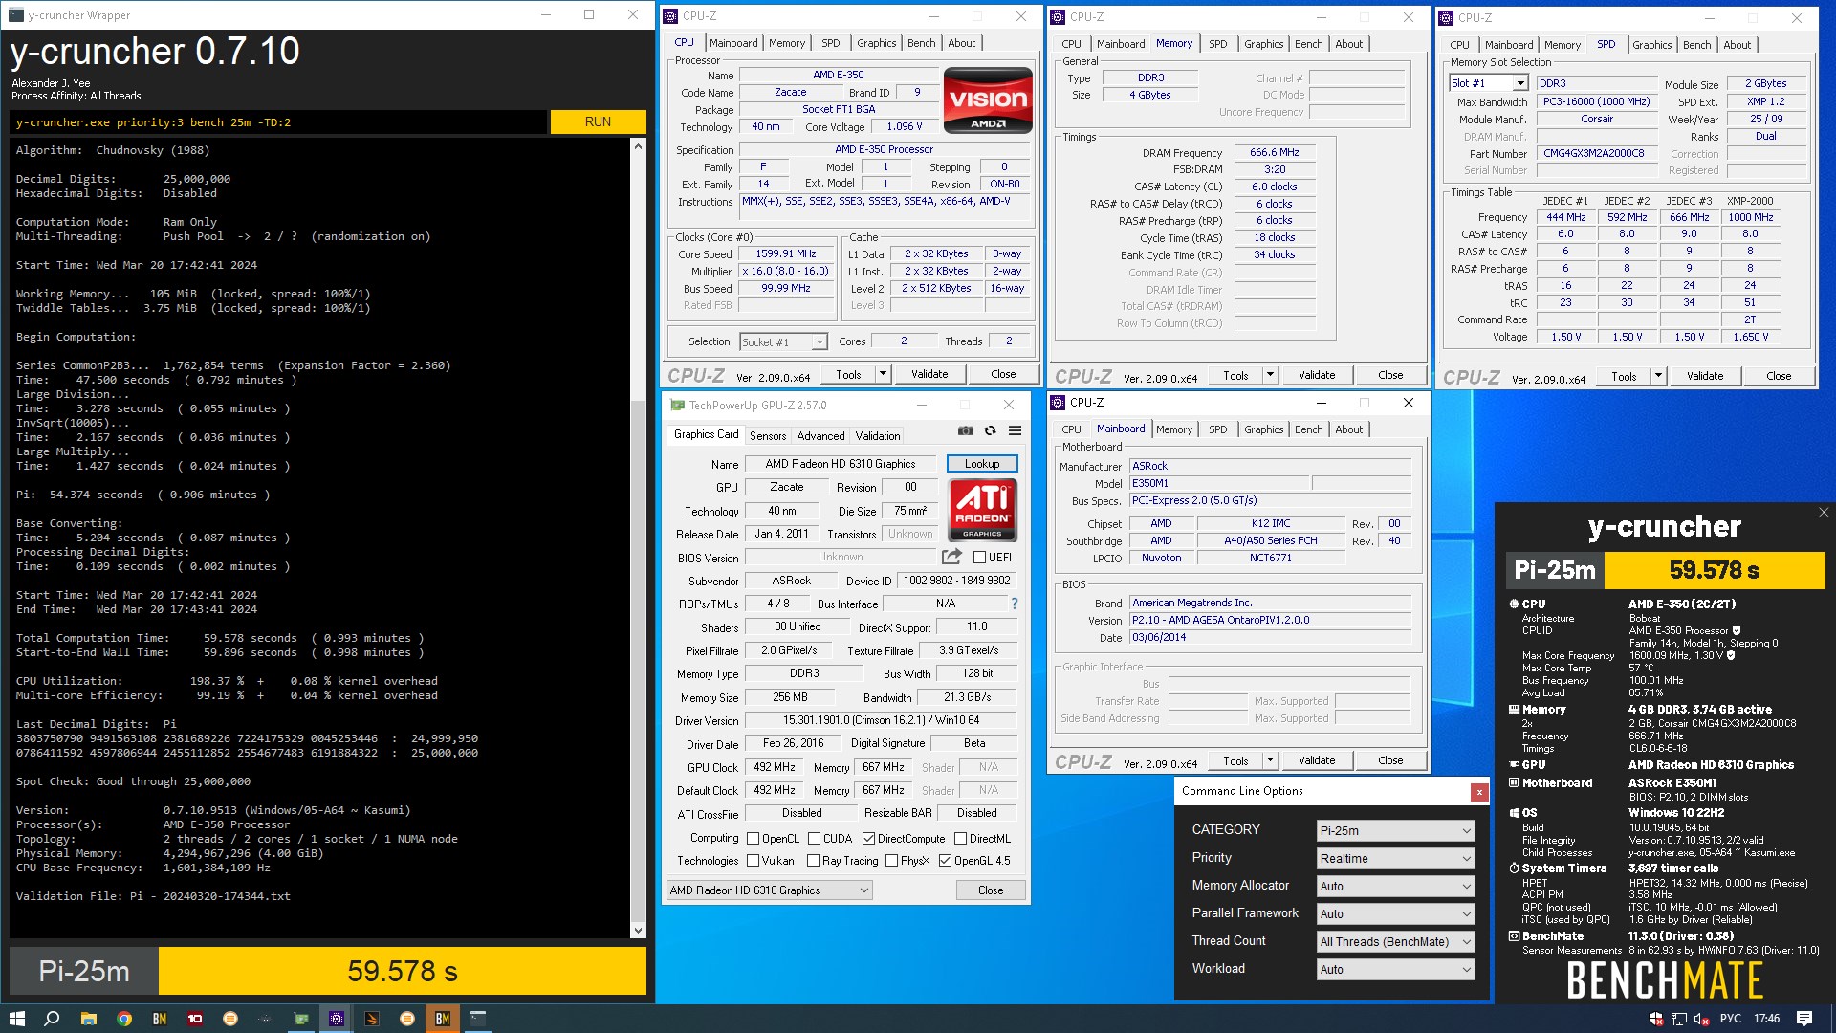This screenshot has height=1033, width=1836.
Task: Open the Windows Start menu
Action: coord(16,1019)
